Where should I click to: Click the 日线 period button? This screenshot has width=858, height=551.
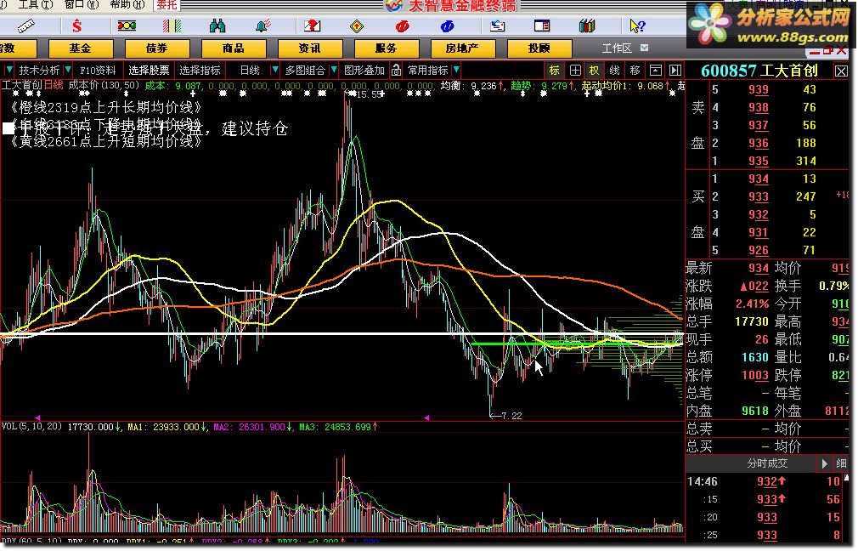pos(250,70)
